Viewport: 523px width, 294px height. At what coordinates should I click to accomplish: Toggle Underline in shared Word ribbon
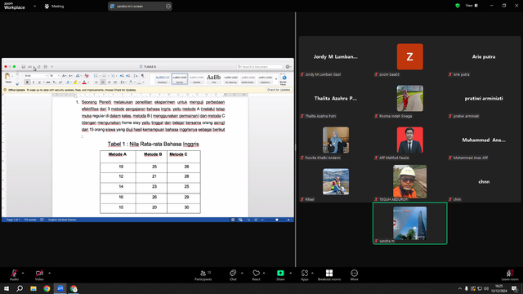39,82
